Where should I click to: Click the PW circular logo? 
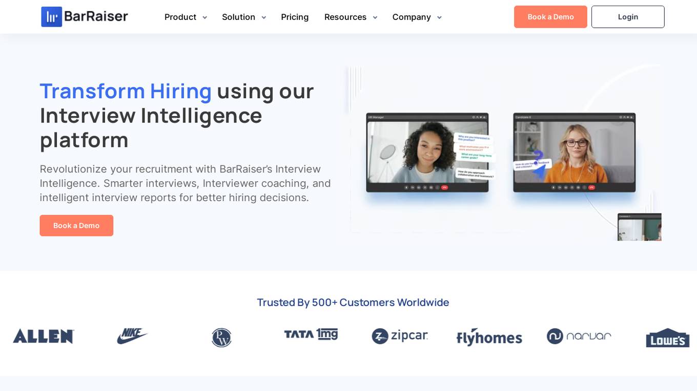(x=221, y=338)
